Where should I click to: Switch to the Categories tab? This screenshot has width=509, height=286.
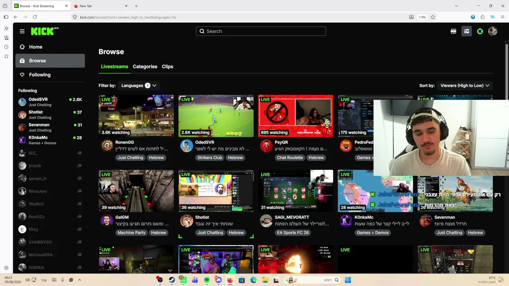click(145, 66)
